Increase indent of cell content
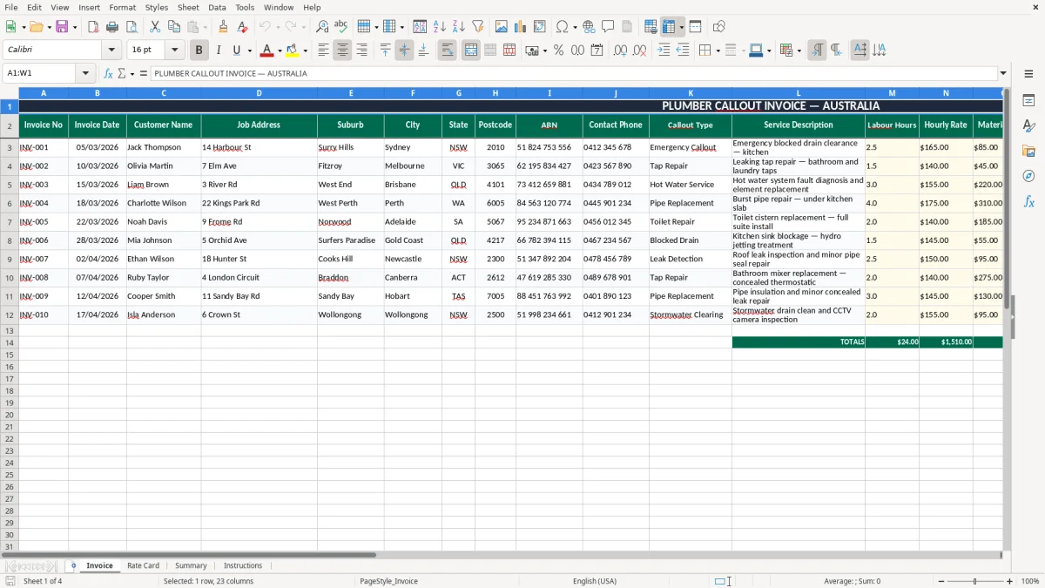Image resolution: width=1045 pixels, height=588 pixels. click(664, 51)
